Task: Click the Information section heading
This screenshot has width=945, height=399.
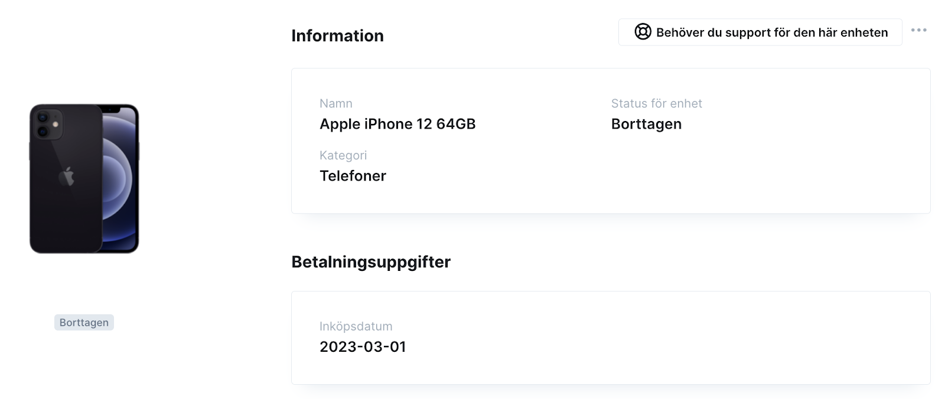Action: coord(337,35)
